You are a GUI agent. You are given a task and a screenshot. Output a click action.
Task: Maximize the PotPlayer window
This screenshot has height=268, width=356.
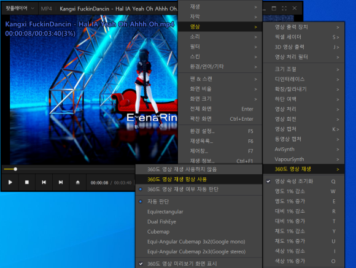(x=274, y=9)
